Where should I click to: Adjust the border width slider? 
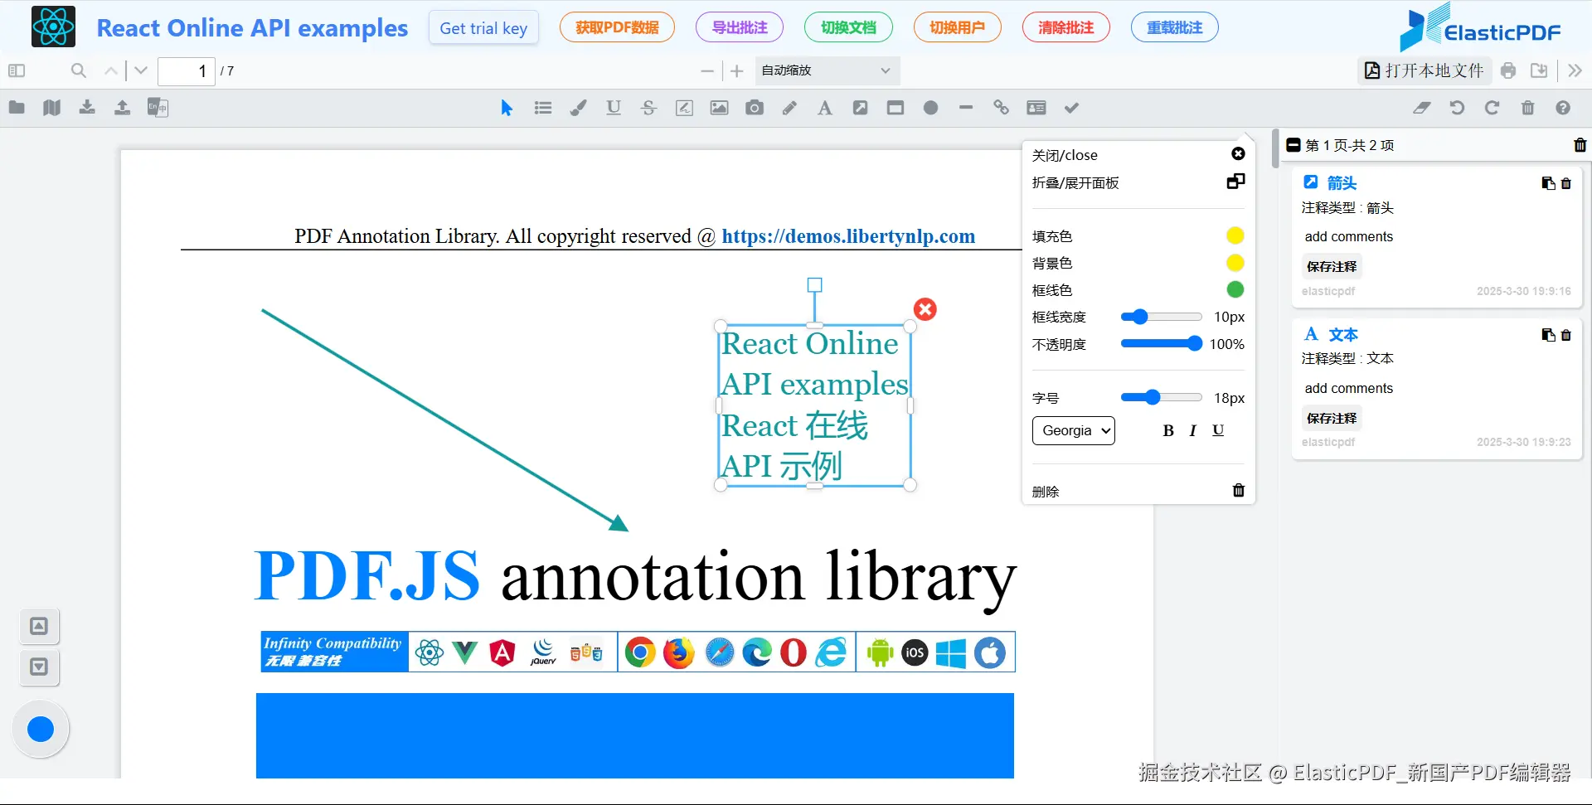1161,317
